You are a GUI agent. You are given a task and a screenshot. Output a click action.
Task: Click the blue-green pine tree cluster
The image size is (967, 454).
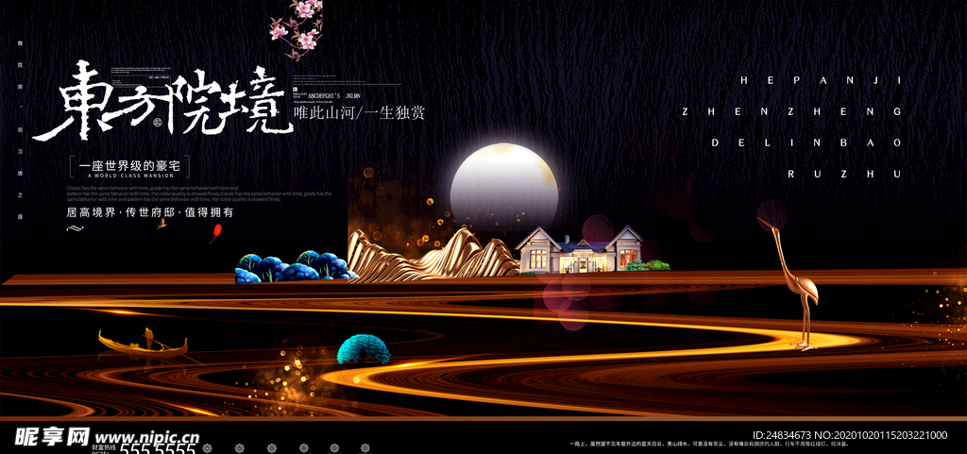click(291, 267)
